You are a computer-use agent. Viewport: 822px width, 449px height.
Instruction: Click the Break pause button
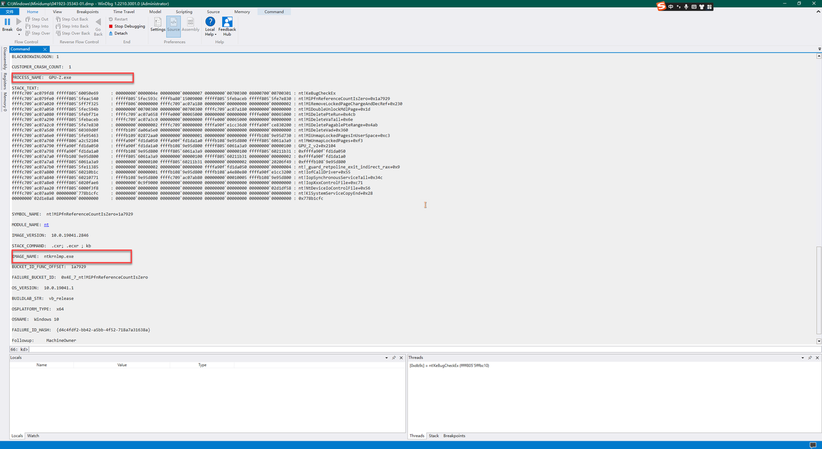8,25
